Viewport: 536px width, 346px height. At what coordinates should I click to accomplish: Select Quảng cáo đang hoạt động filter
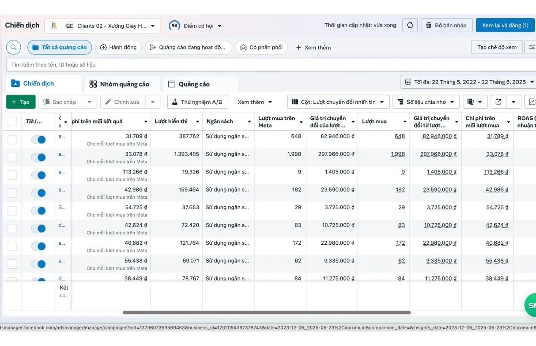(188, 47)
